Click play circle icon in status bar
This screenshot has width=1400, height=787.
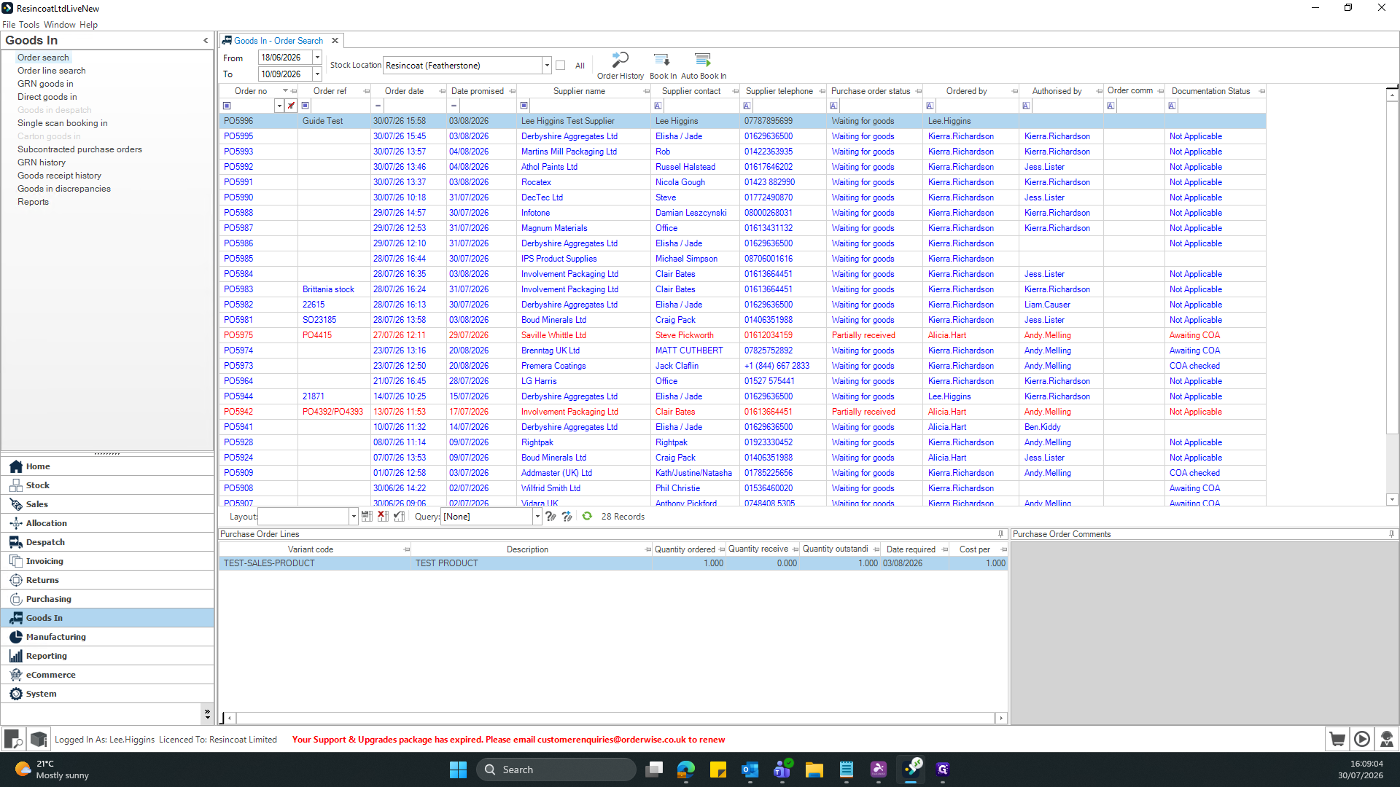click(x=1362, y=739)
